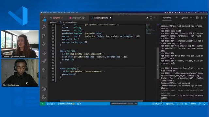Screen dimensions: 209x117
Task: Click Carmen's webcam thumbnail
Action: 20,44
